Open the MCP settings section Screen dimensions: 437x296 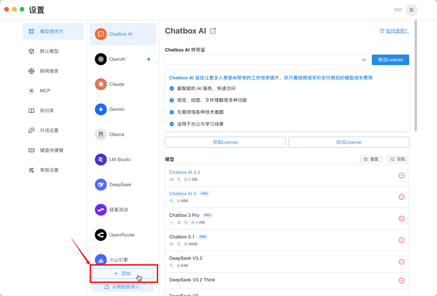pyautogui.click(x=53, y=91)
